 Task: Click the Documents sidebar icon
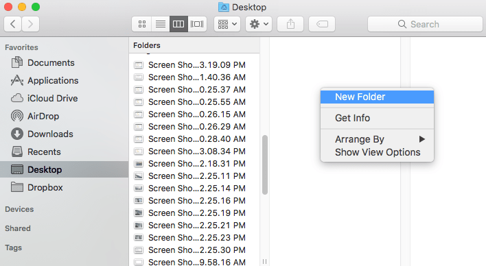click(17, 62)
